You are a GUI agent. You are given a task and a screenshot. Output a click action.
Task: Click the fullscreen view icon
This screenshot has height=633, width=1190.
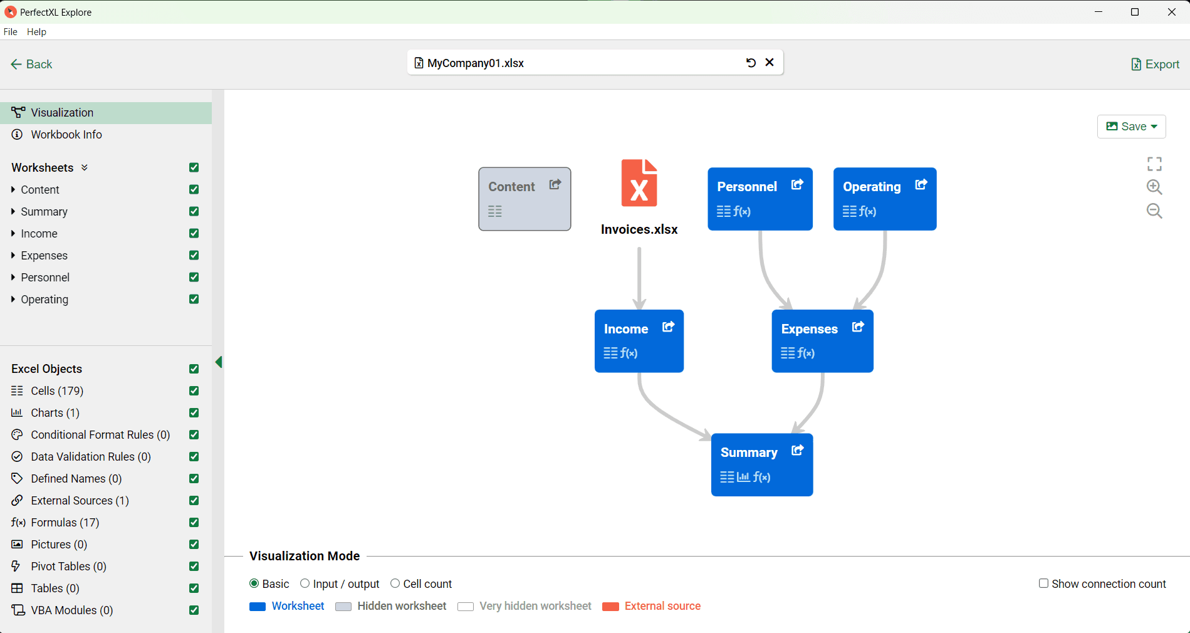tap(1154, 164)
